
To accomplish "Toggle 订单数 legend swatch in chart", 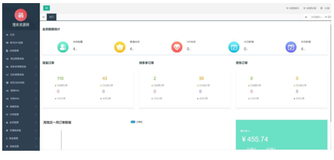I will coord(133,122).
